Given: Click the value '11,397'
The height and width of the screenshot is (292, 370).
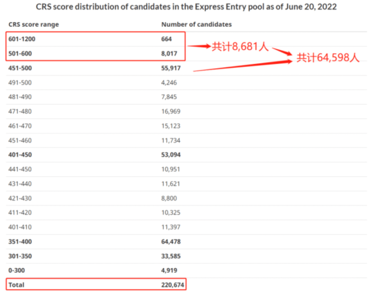Looking at the screenshot, I should (171, 227).
